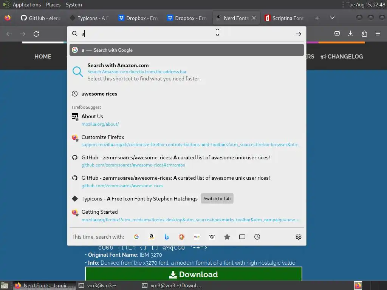The height and width of the screenshot is (290, 387).
Task: Reload the current page
Action: coord(36,34)
